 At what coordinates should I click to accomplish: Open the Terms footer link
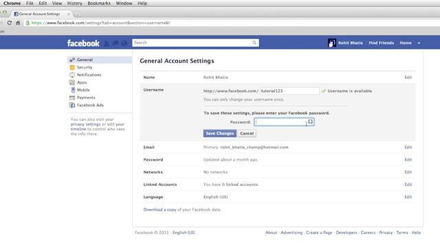(x=402, y=233)
